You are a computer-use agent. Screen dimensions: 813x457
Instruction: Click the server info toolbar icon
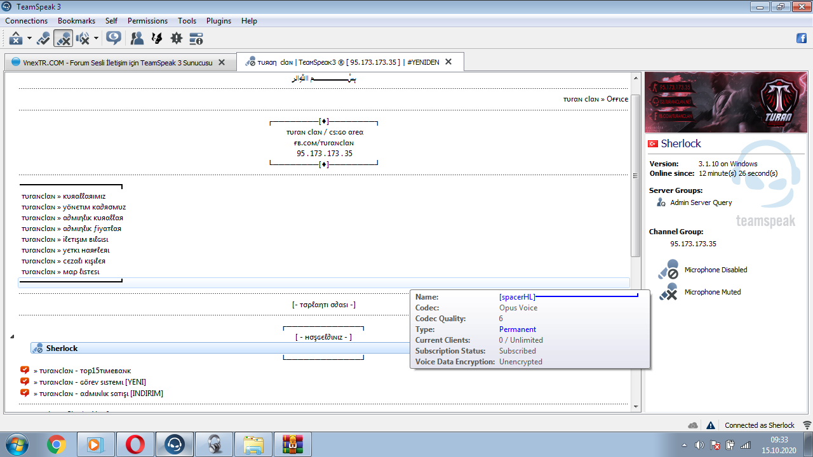pyautogui.click(x=196, y=38)
